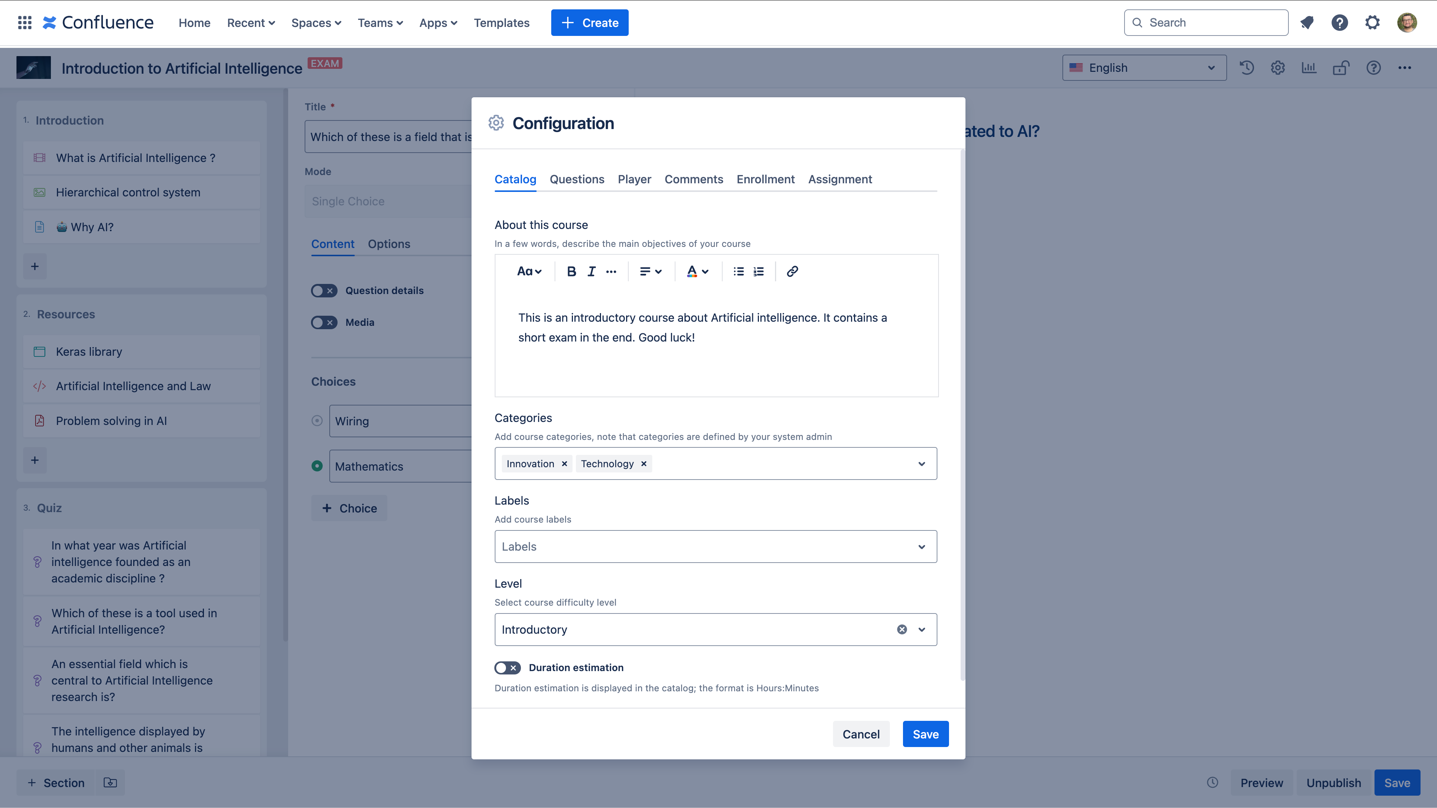Toggle the Media switch
The image size is (1437, 808).
[324, 322]
